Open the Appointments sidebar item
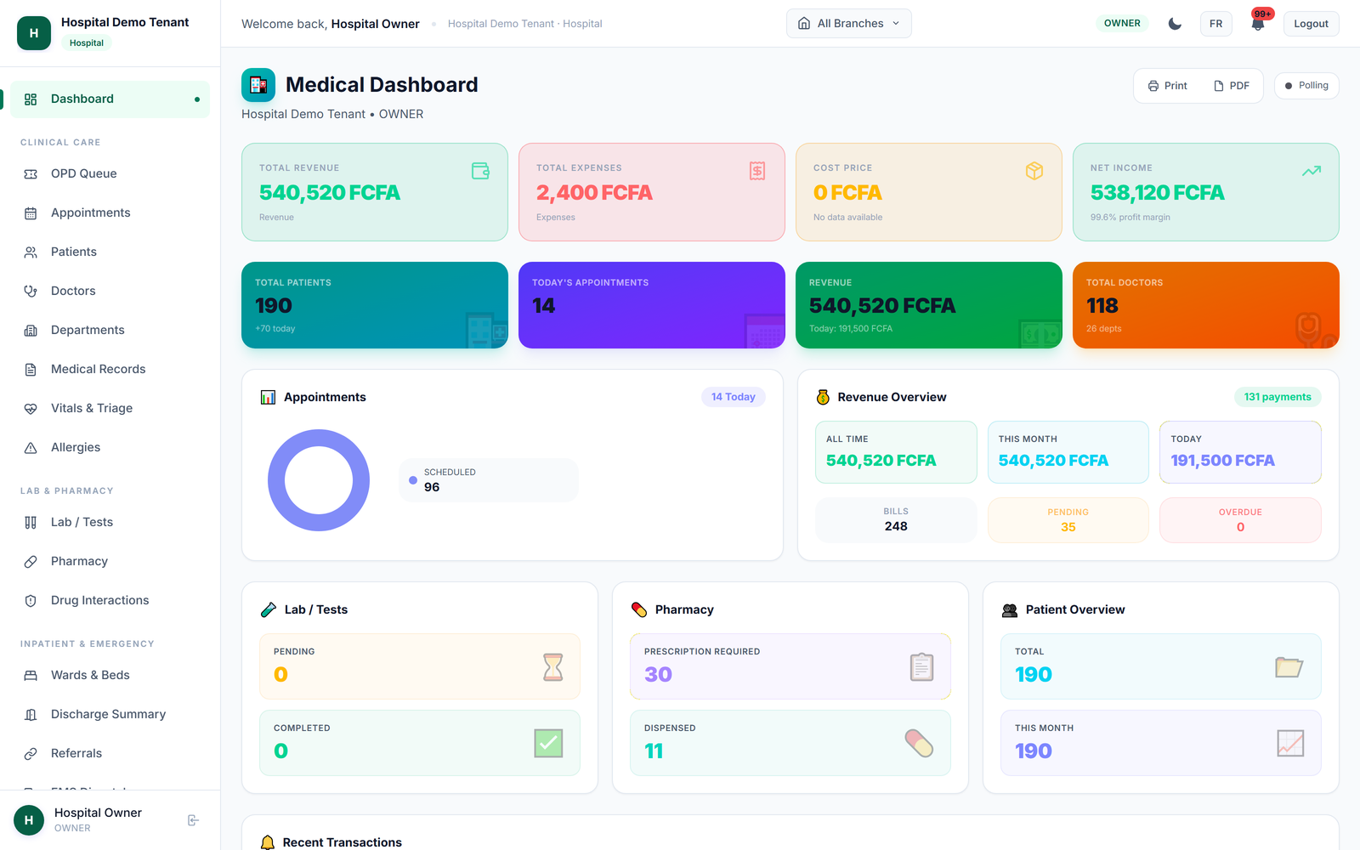 110,212
